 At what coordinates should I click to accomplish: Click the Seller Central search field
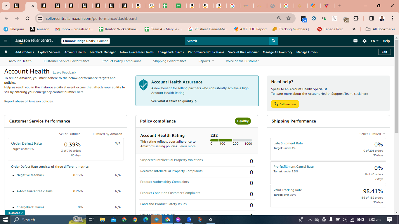[x=227, y=41]
